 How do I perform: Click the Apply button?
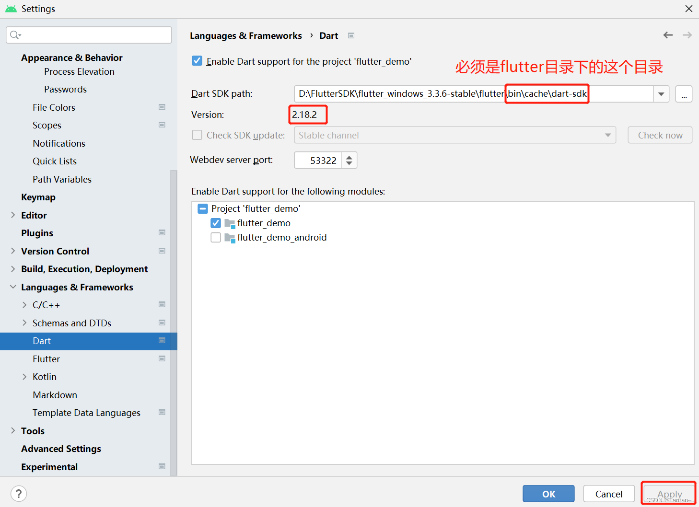669,494
